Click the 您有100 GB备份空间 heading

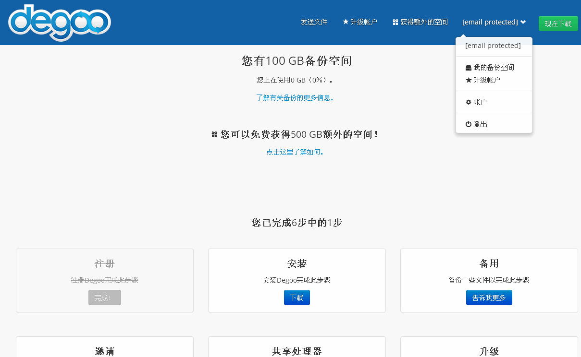pos(297,61)
